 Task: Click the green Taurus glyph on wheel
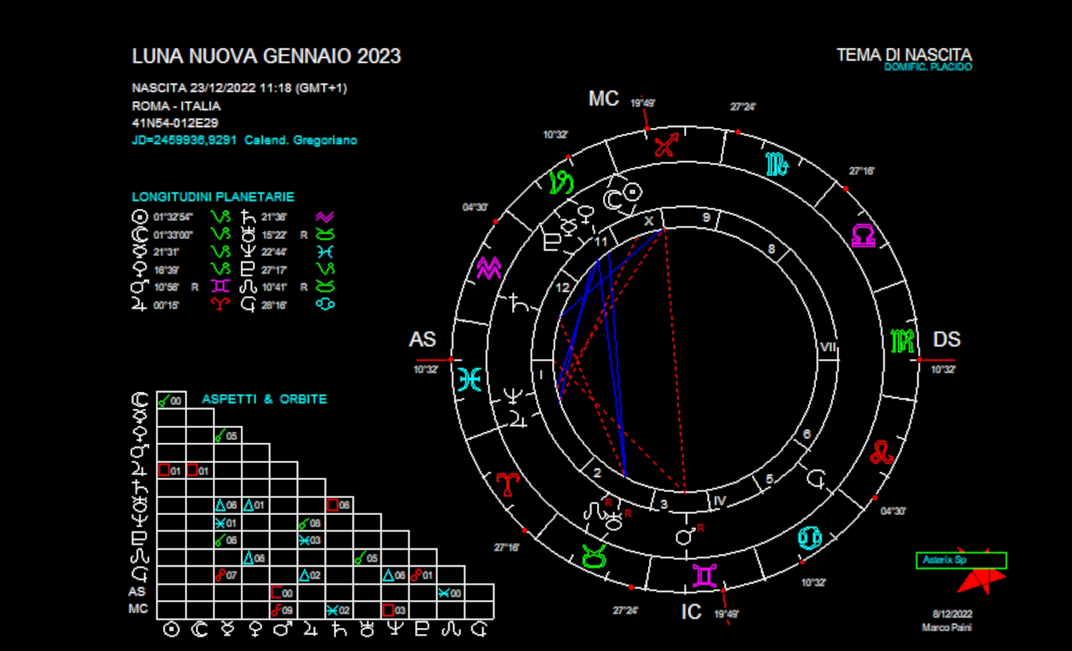tap(594, 556)
